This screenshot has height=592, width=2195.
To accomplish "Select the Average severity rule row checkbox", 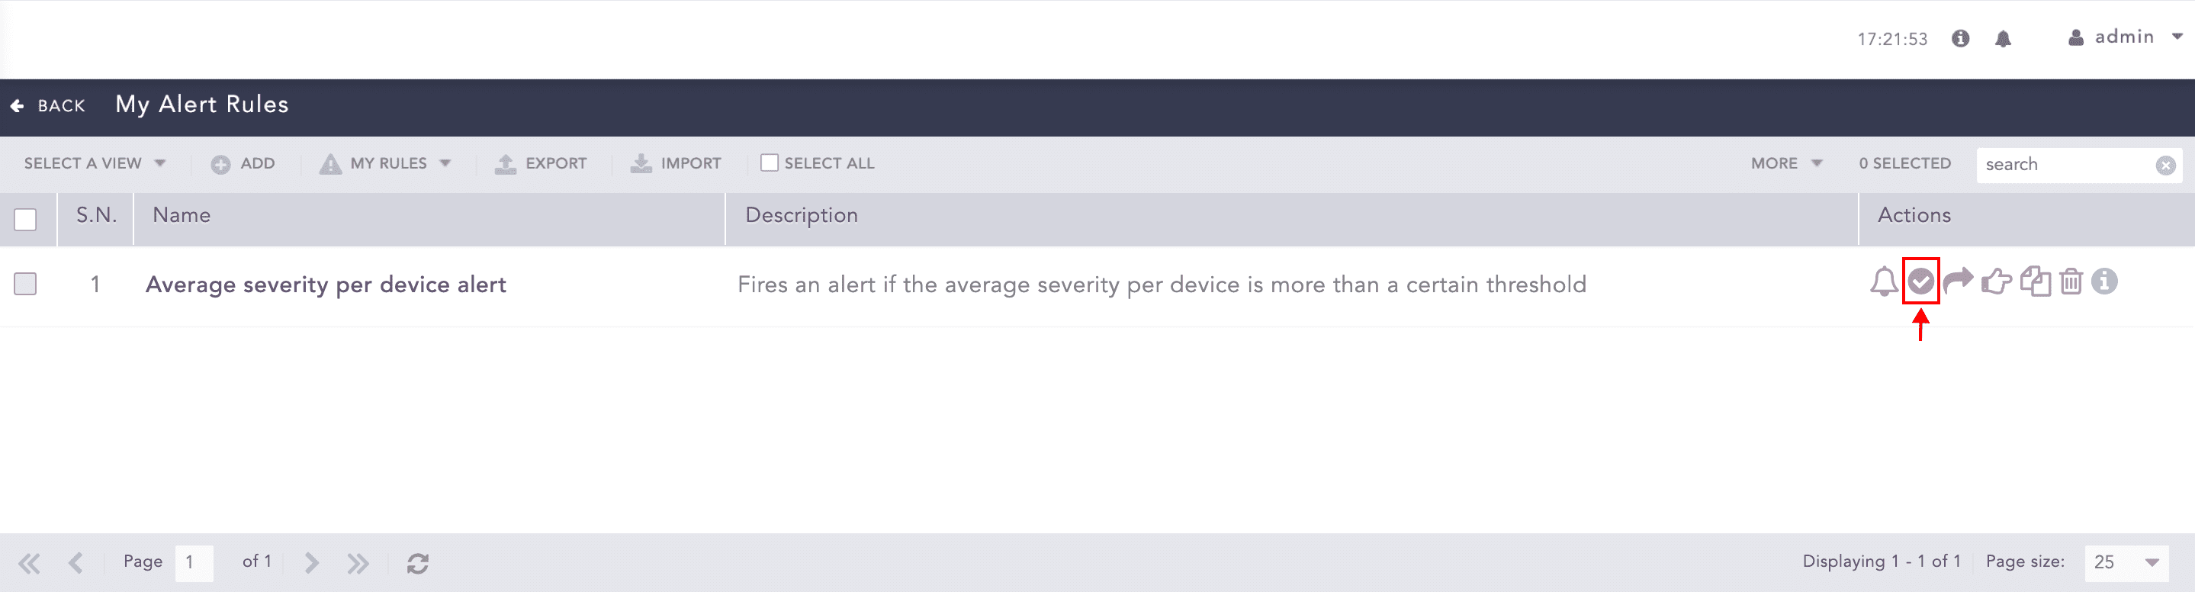I will [26, 283].
